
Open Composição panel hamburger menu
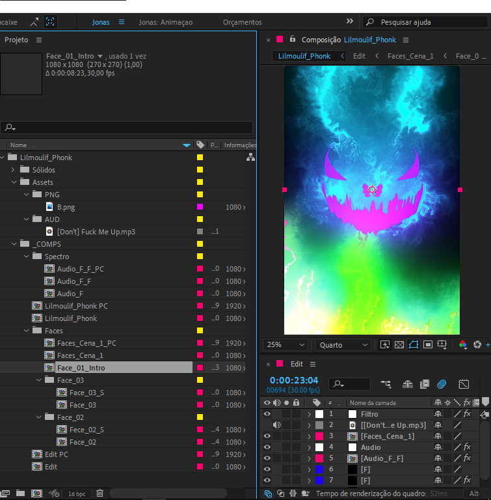tap(406, 40)
